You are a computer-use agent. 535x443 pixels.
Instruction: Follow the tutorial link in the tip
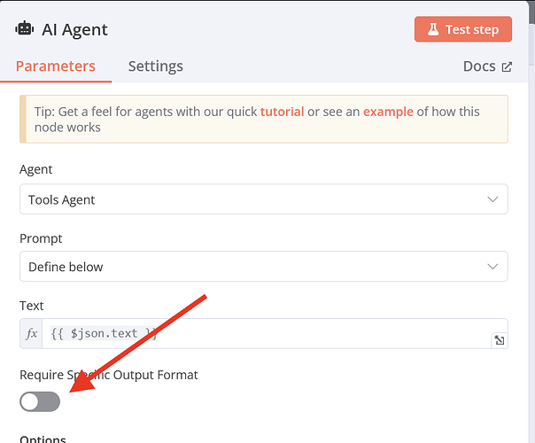click(x=282, y=112)
